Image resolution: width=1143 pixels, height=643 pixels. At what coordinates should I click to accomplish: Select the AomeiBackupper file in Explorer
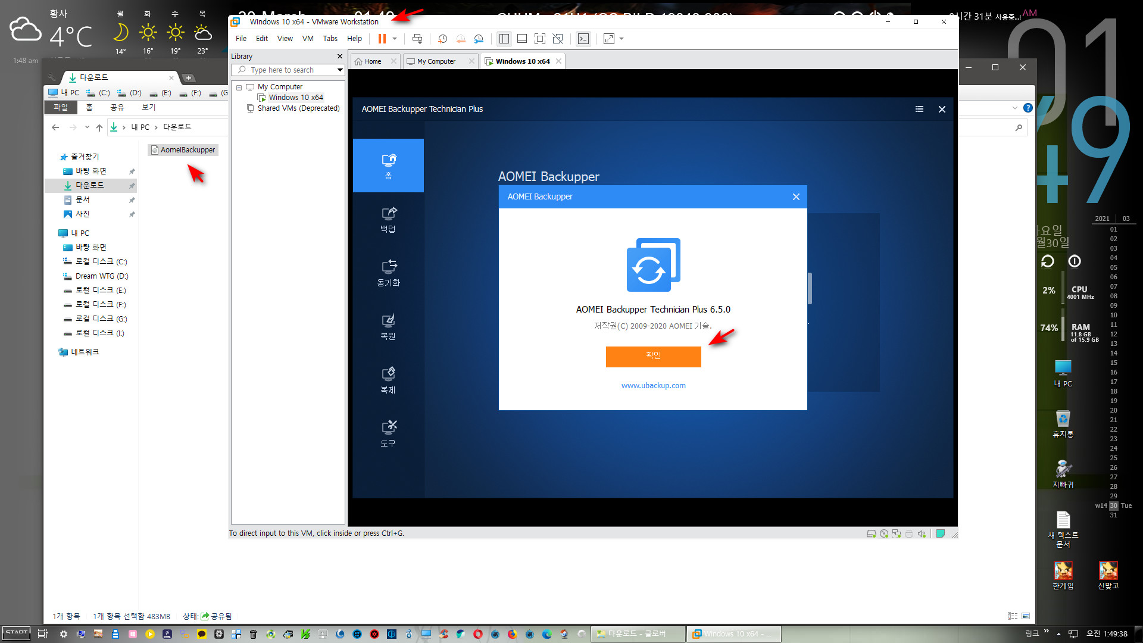[x=183, y=150]
